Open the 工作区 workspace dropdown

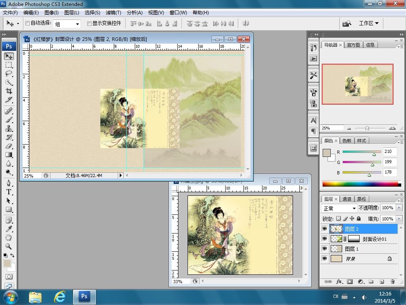tap(369, 23)
